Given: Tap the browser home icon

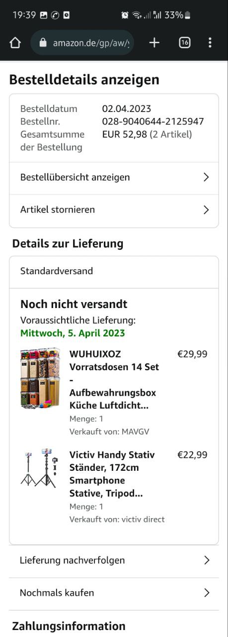Looking at the screenshot, I should pos(15,43).
